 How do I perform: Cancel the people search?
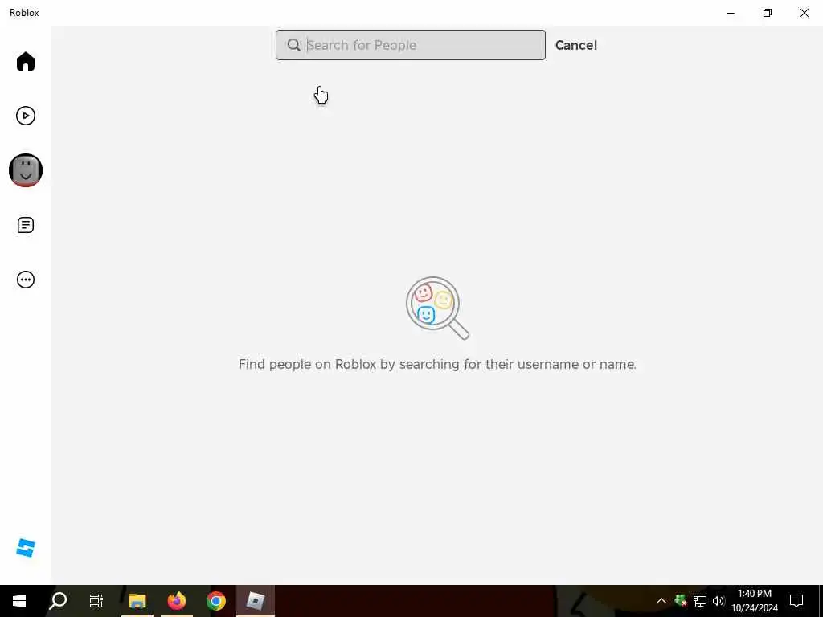[575, 45]
